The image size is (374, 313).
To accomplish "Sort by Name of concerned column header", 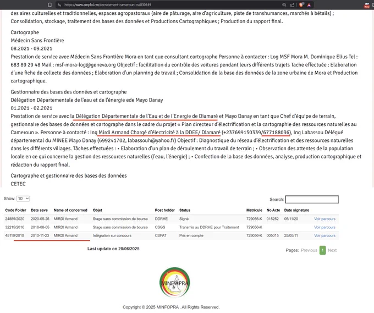I will point(70,210).
